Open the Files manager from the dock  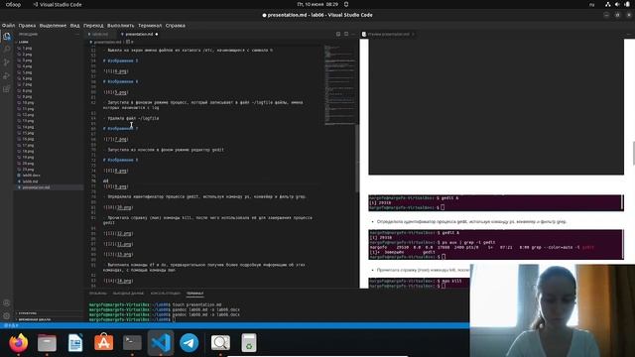pyautogui.click(x=47, y=343)
